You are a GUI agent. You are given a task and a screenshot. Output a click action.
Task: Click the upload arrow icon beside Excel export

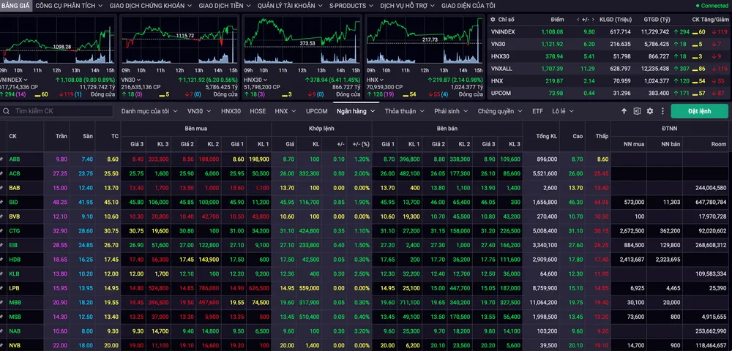624,111
